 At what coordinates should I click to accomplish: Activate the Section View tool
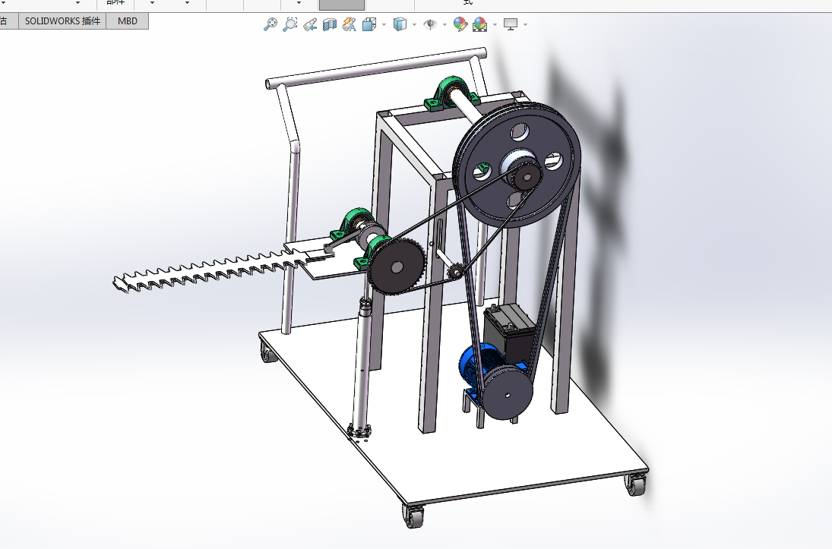330,24
